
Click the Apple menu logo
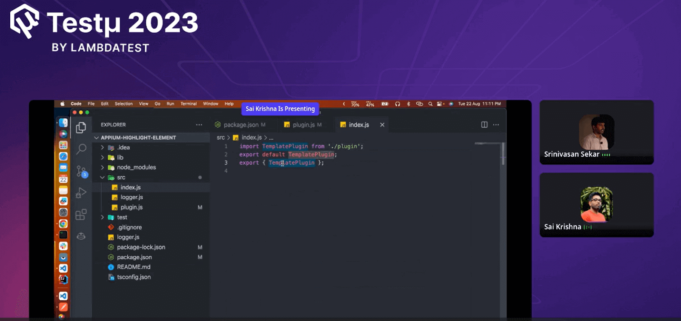coord(63,103)
